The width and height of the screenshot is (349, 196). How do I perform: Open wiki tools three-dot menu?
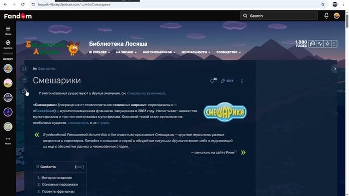(x=334, y=44)
